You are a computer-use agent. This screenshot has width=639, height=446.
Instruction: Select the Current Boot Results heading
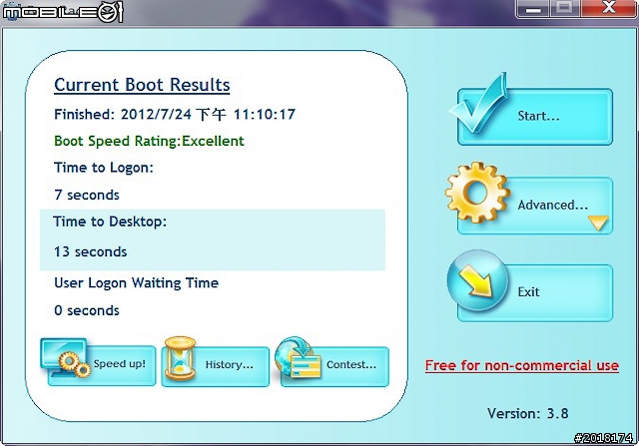(142, 85)
